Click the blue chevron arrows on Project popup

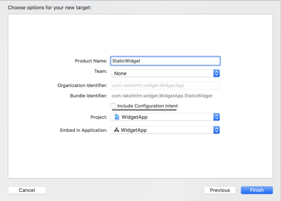coord(216,117)
